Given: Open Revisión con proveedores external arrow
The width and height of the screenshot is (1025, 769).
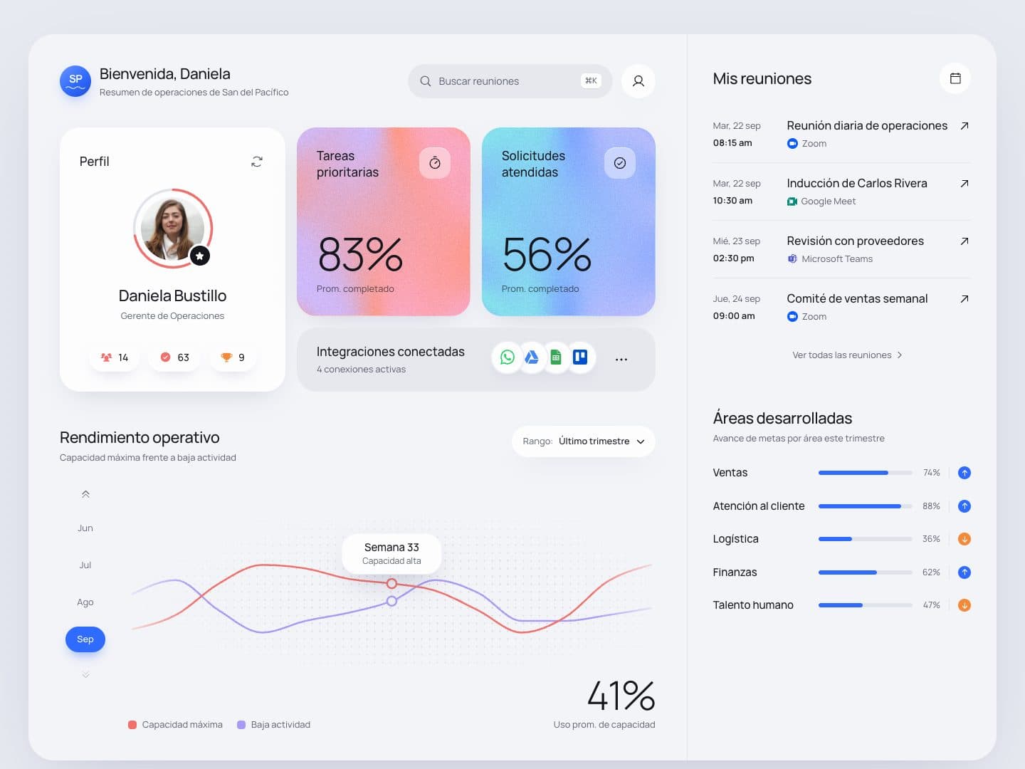Looking at the screenshot, I should pyautogui.click(x=964, y=241).
